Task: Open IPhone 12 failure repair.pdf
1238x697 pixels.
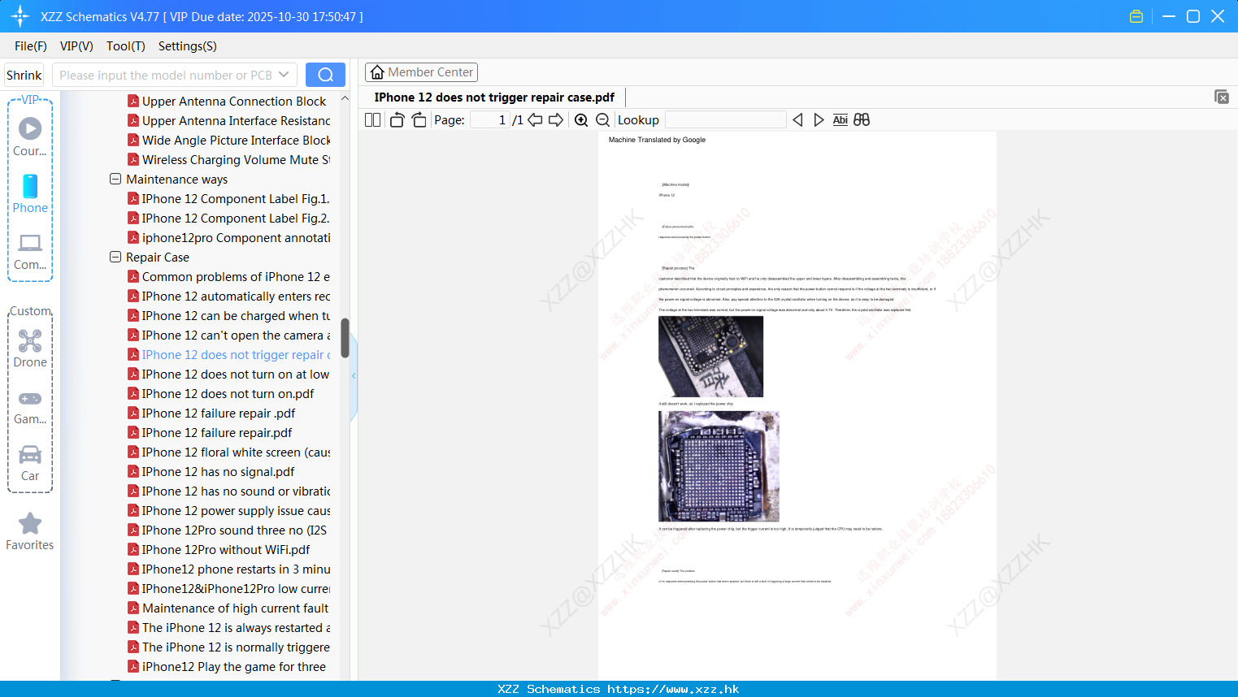Action: 210,432
